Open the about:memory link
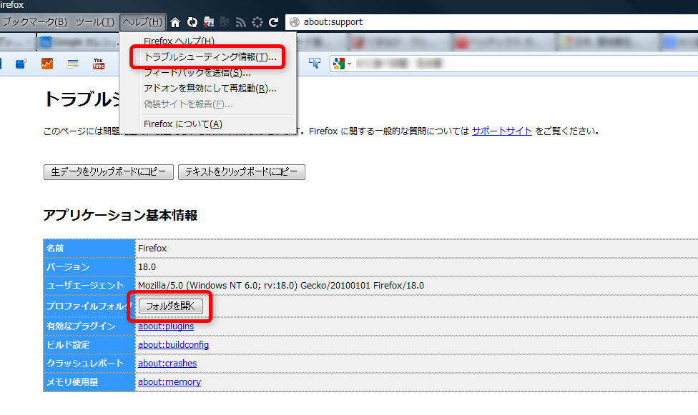The height and width of the screenshot is (415, 698). (x=169, y=381)
